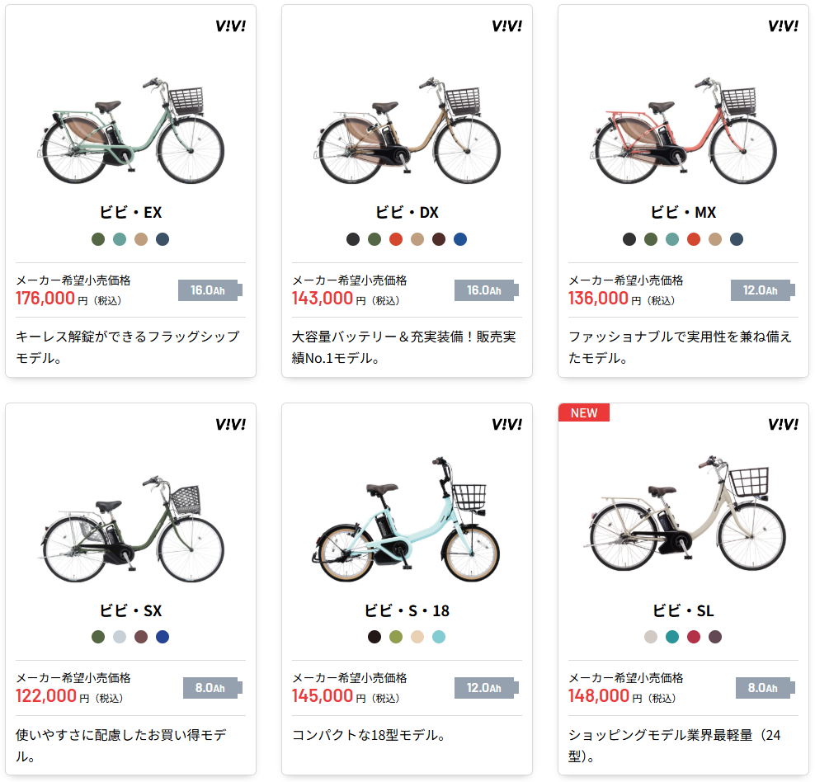Pick the teal color swatch for ビビ・SL

coord(672,637)
